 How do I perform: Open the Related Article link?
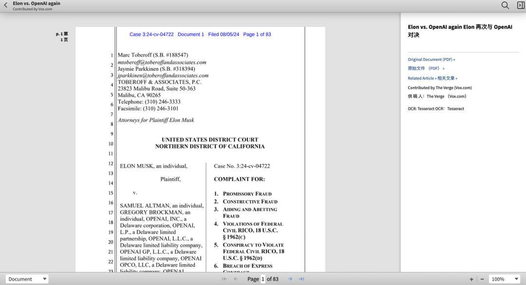point(422,78)
